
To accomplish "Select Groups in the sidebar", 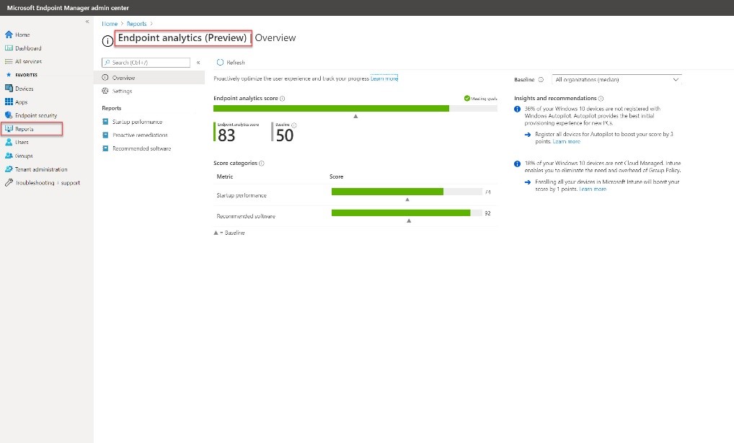I will [x=23, y=156].
